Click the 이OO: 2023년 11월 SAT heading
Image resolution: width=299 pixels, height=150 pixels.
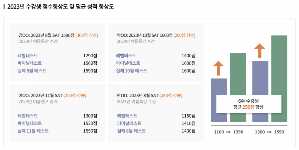coord(41,95)
